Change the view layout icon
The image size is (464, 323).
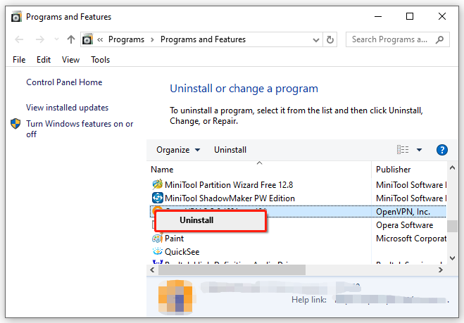coord(403,150)
